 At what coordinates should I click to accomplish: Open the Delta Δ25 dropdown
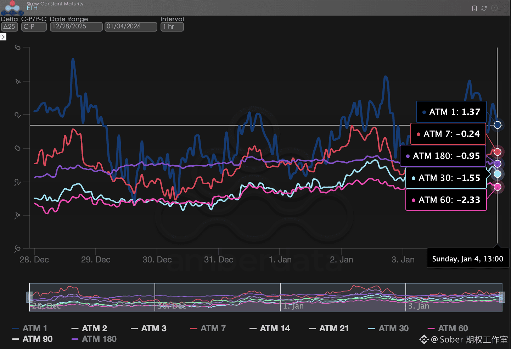click(9, 27)
